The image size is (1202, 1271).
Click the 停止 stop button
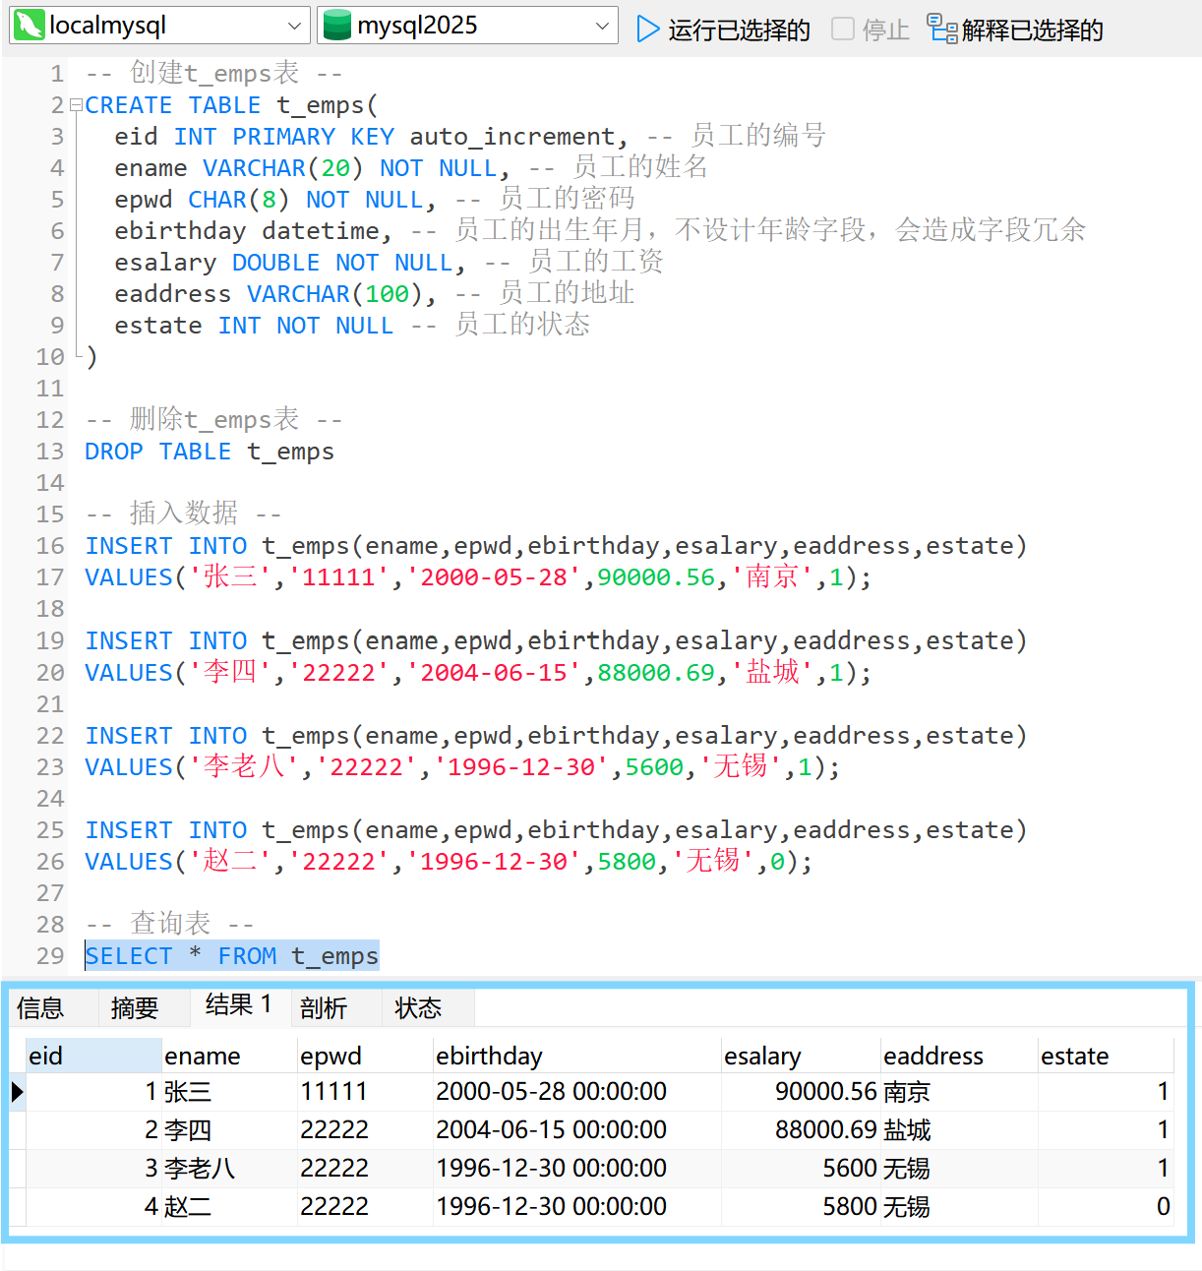[x=871, y=30]
